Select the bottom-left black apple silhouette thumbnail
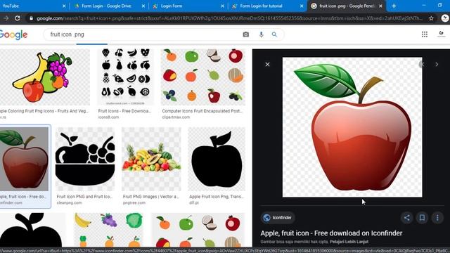 click(x=32, y=230)
